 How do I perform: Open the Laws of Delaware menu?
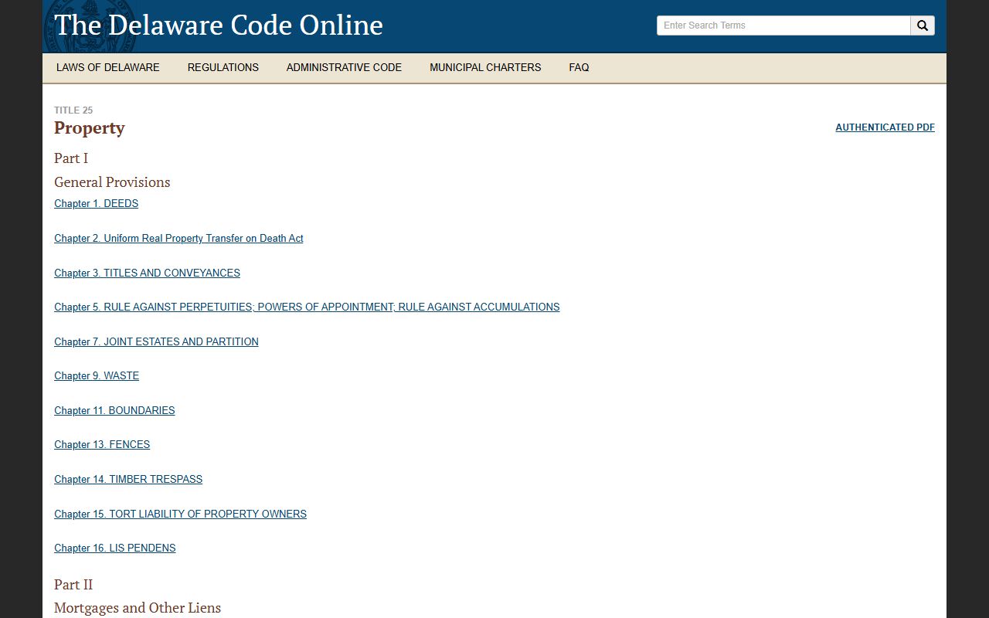(108, 67)
